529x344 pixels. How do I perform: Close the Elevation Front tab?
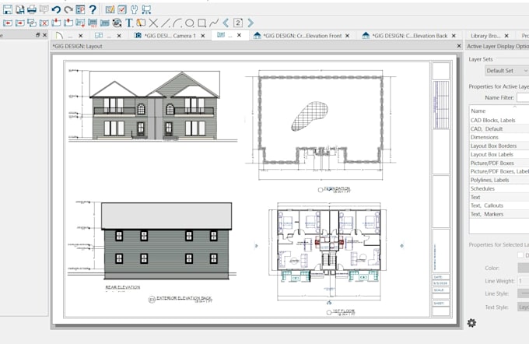point(347,36)
